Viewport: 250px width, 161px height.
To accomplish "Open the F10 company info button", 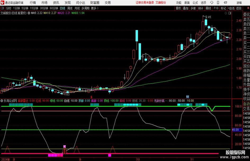I will 216,8.
